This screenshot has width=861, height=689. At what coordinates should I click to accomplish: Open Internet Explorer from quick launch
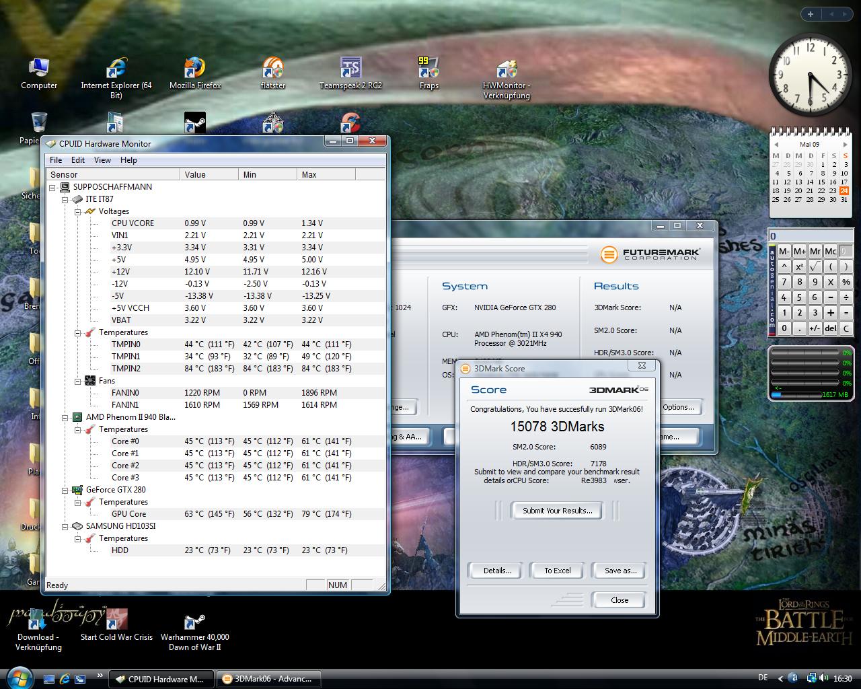(65, 679)
